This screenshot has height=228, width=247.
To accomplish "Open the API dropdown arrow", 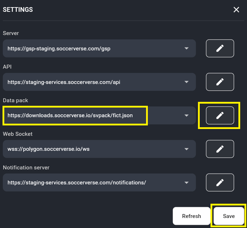I will pos(187,82).
